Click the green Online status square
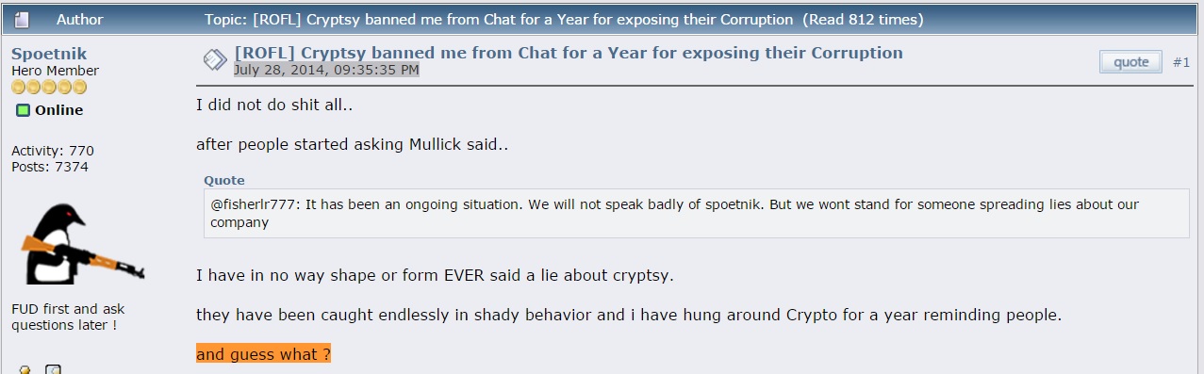The height and width of the screenshot is (374, 1204). tap(23, 110)
